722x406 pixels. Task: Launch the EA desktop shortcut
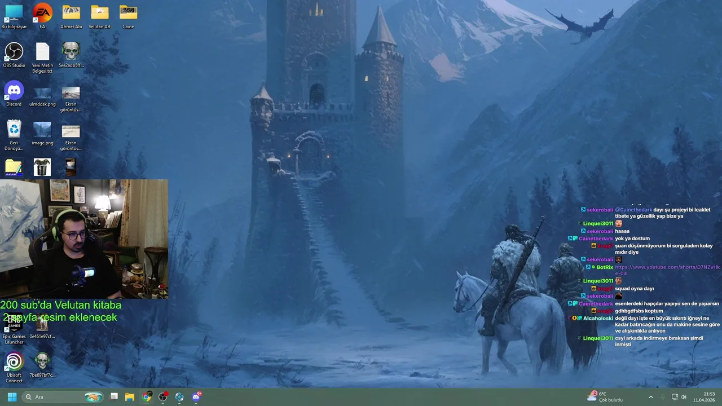(x=42, y=16)
